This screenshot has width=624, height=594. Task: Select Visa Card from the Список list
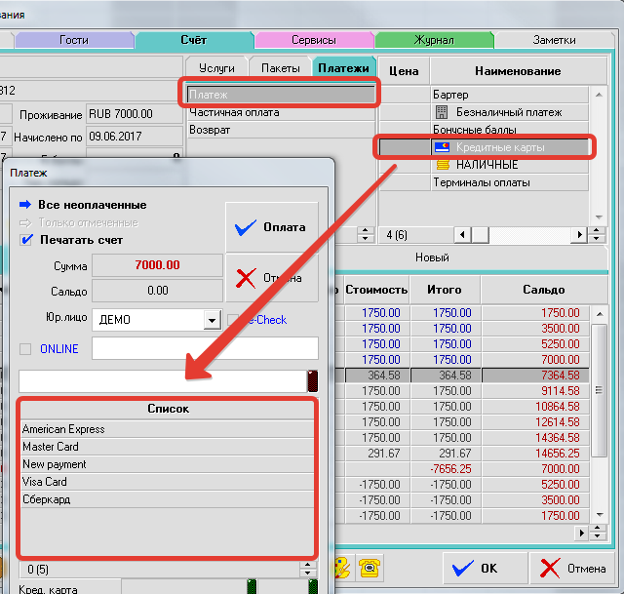point(45,482)
